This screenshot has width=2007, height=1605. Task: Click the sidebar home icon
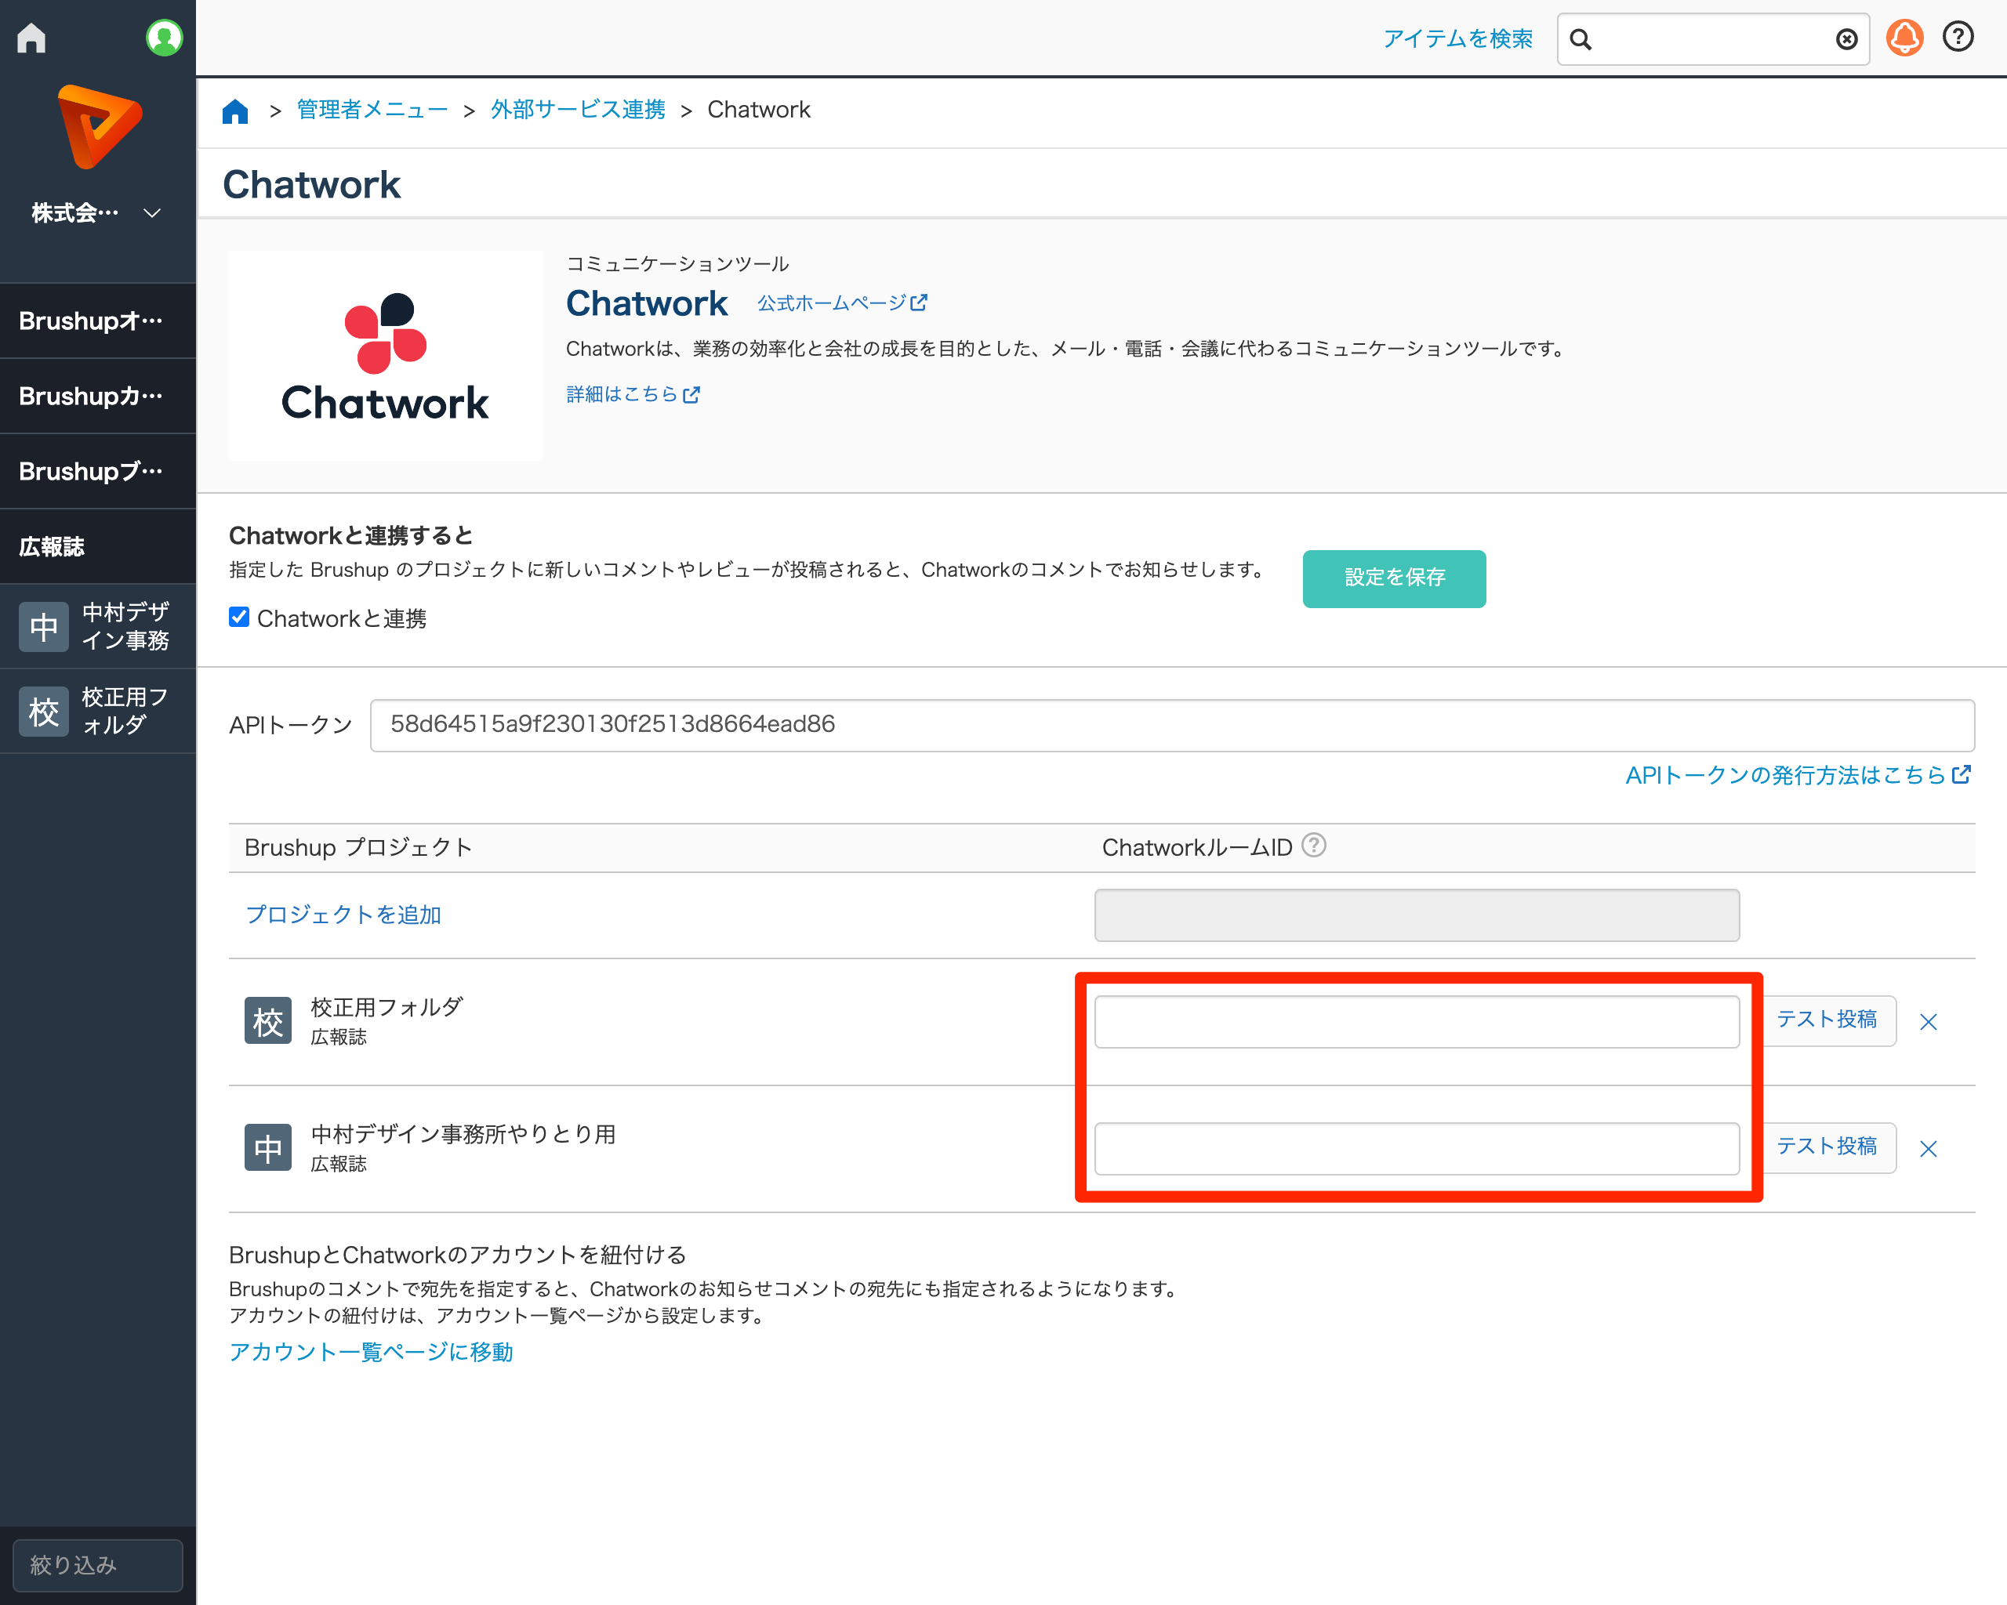[31, 38]
